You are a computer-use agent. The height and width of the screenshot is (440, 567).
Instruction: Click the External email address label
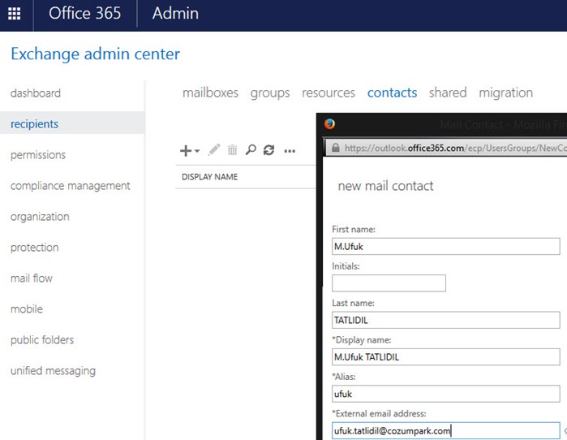379,413
